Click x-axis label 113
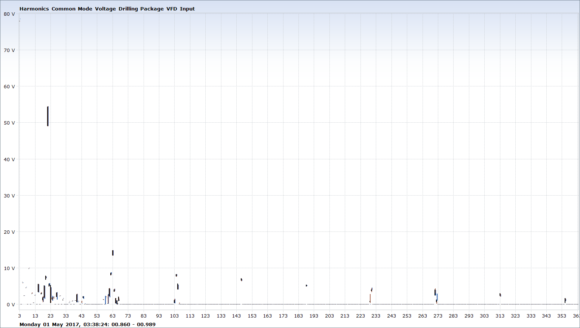The width and height of the screenshot is (580, 328). [190, 316]
